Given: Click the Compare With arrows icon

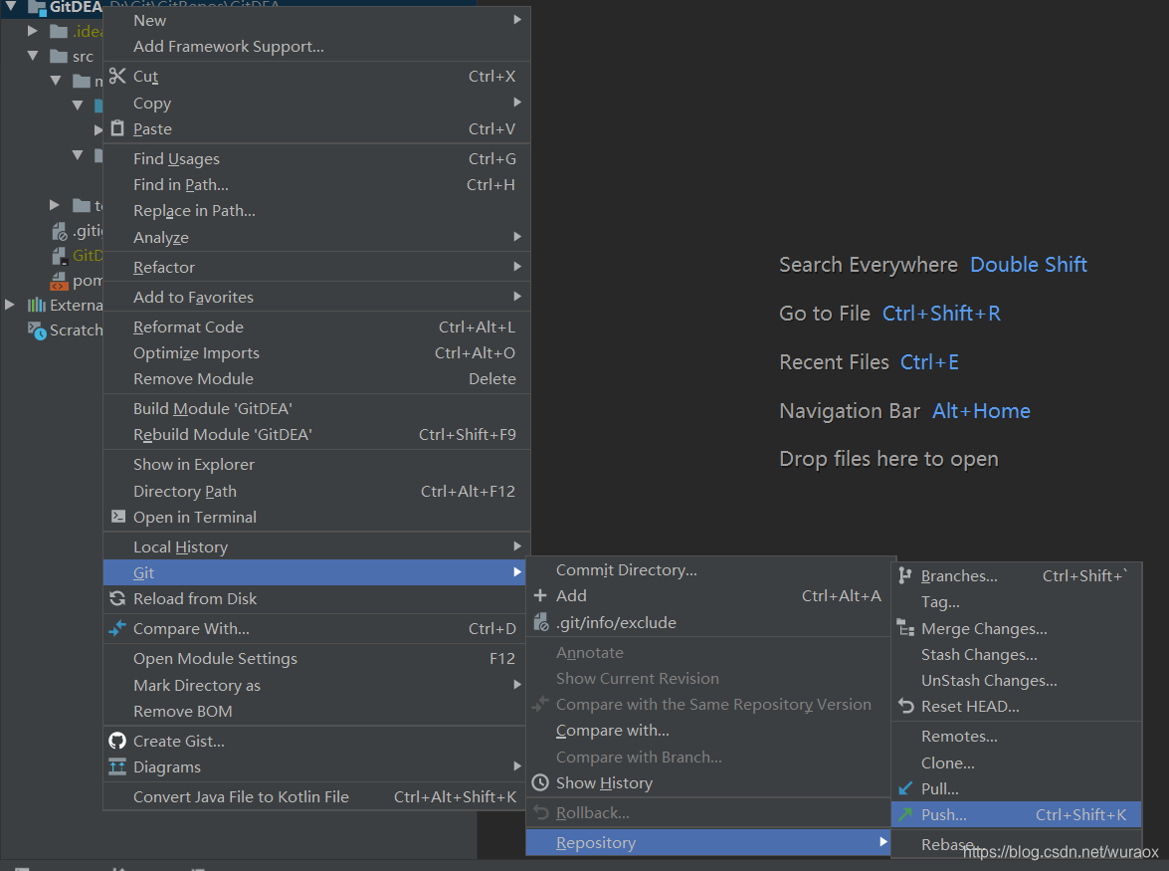Looking at the screenshot, I should point(117,629).
